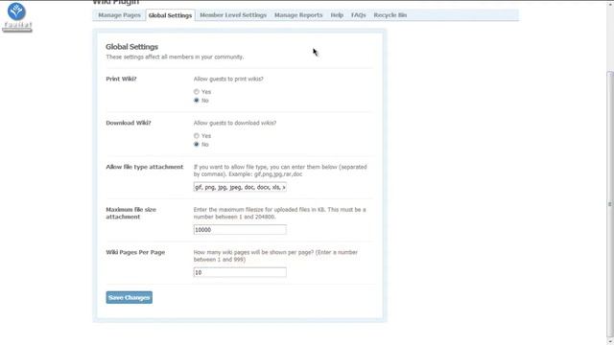Click the Faulkat logo icon

tap(16, 16)
